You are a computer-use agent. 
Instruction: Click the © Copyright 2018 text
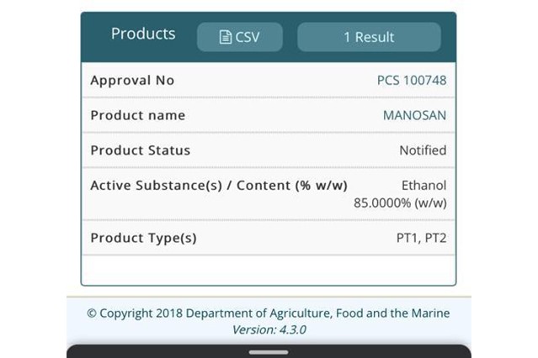coord(135,313)
